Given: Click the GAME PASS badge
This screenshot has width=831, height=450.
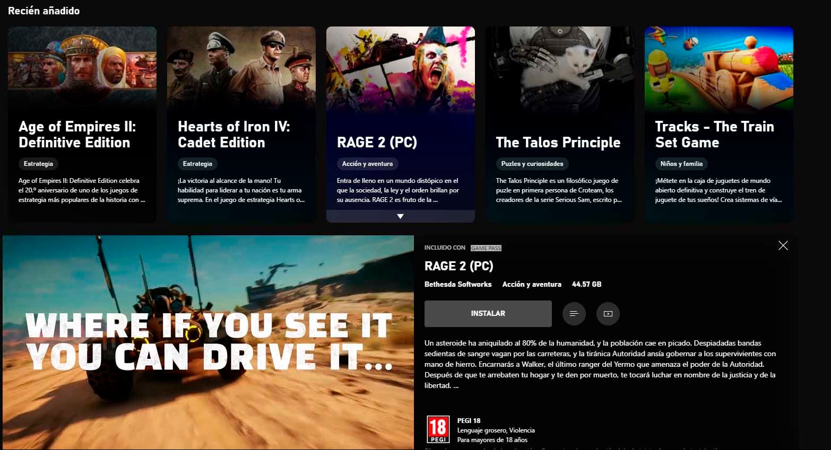Looking at the screenshot, I should tap(486, 248).
